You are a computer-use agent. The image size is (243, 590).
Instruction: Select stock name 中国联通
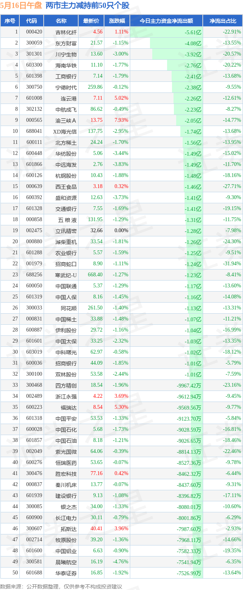tap(66, 286)
